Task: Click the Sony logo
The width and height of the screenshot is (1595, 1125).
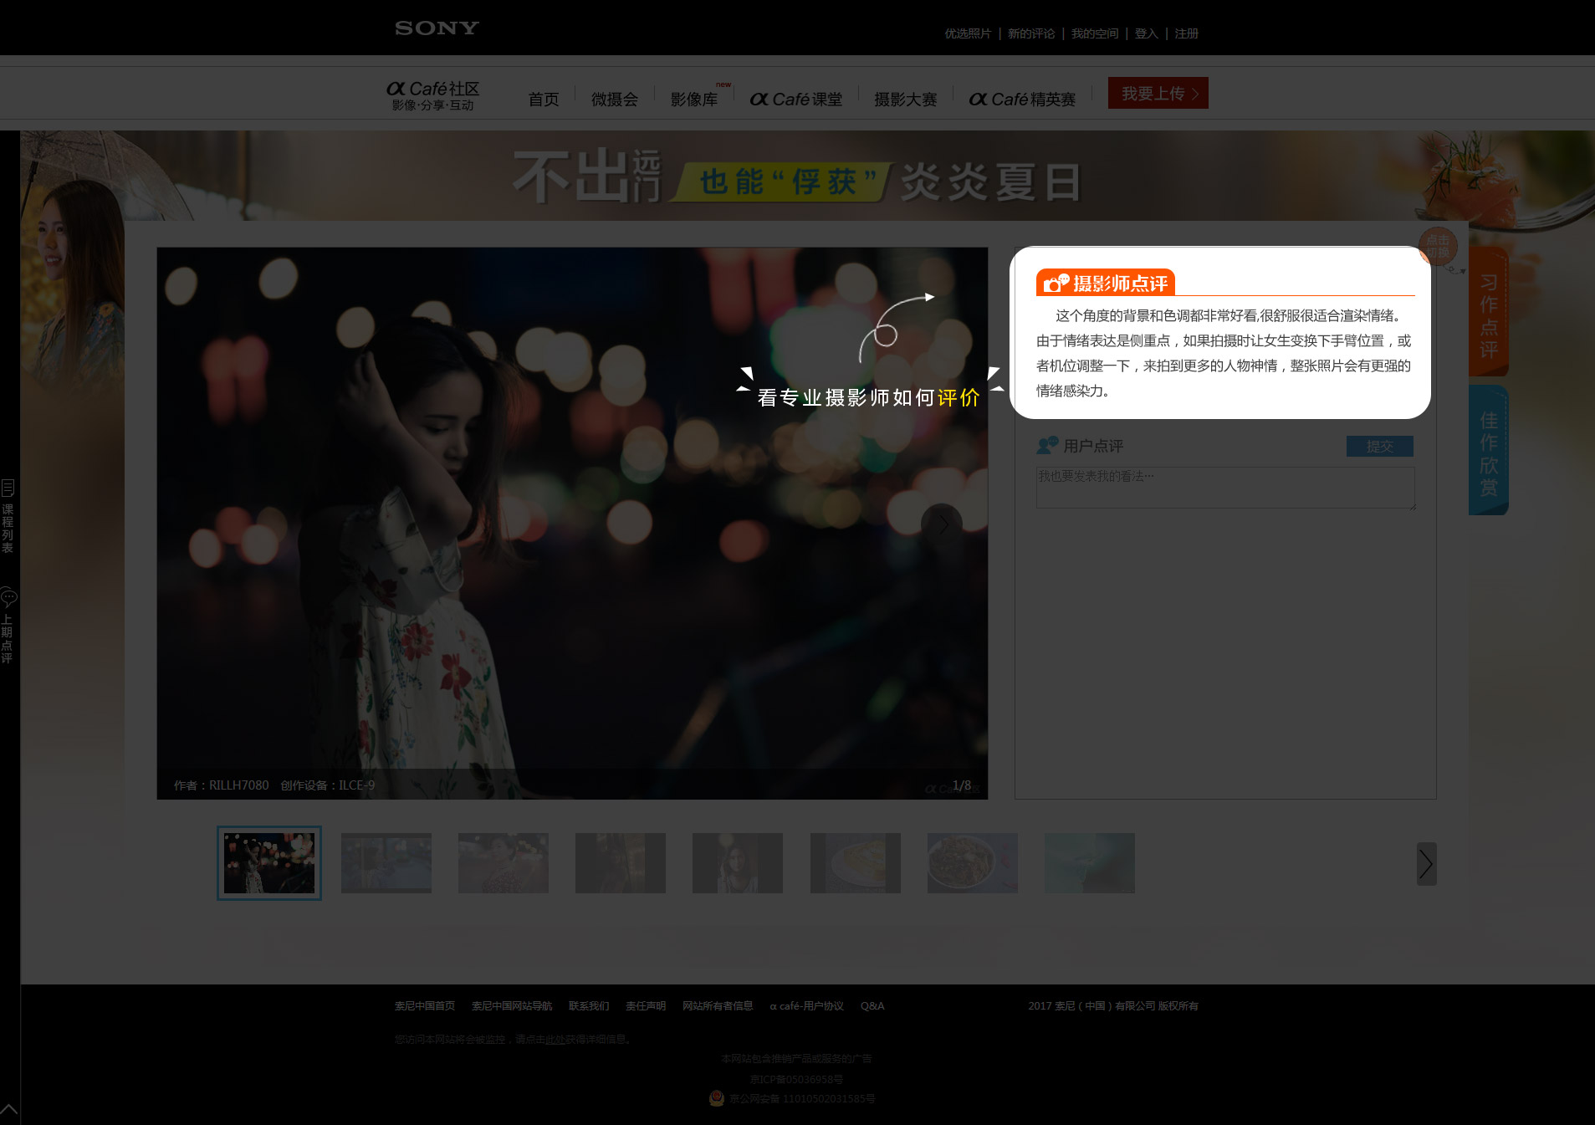Action: coord(437,28)
